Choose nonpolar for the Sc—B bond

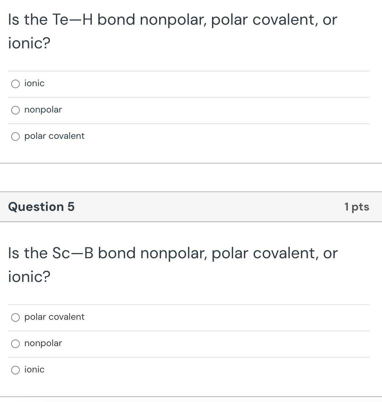point(15,343)
